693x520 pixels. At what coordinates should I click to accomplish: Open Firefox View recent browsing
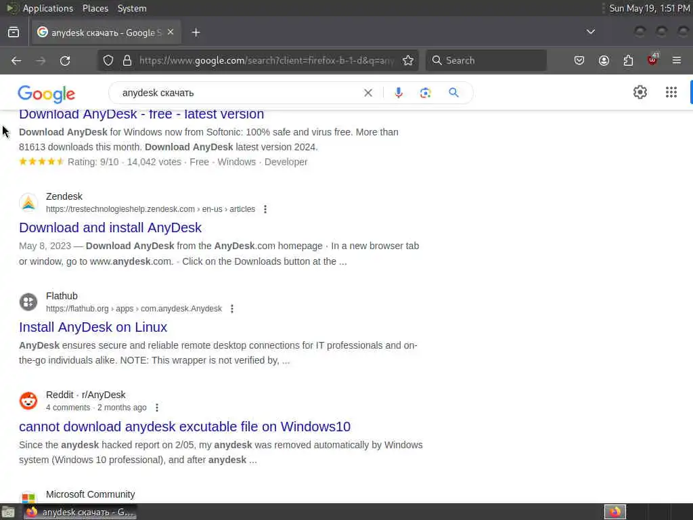coord(14,32)
